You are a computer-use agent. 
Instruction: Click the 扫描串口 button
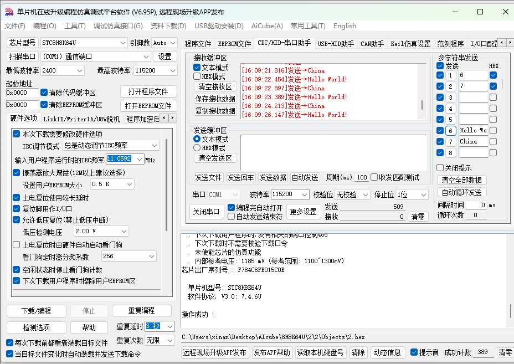point(22,57)
